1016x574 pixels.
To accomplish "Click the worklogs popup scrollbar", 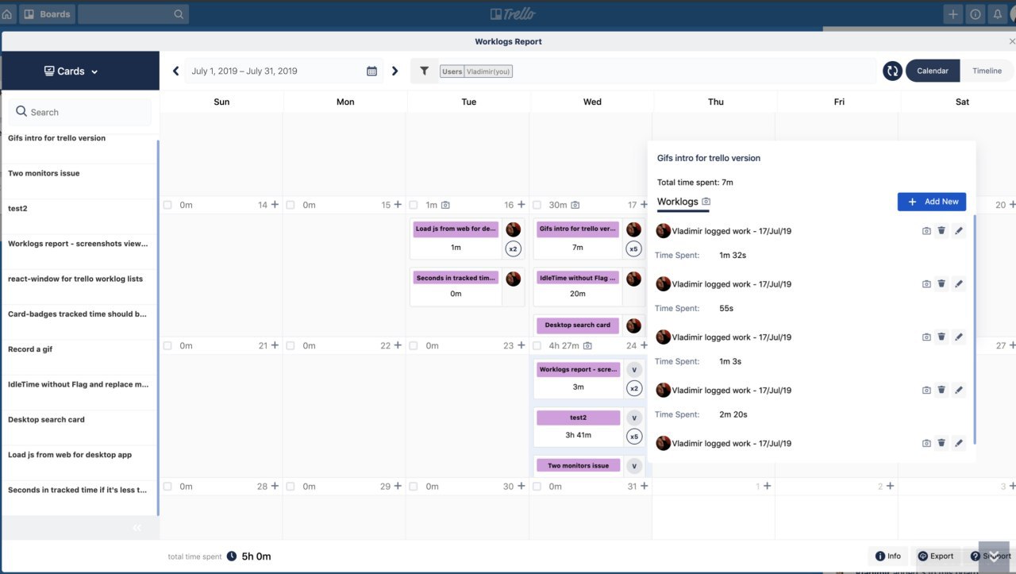I will click(974, 329).
